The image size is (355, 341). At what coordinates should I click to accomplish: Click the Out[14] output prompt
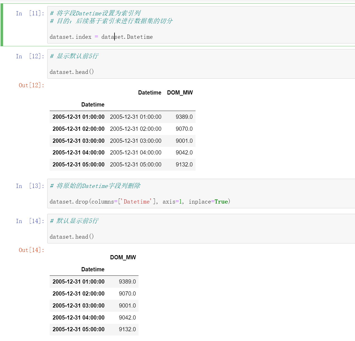[31, 250]
